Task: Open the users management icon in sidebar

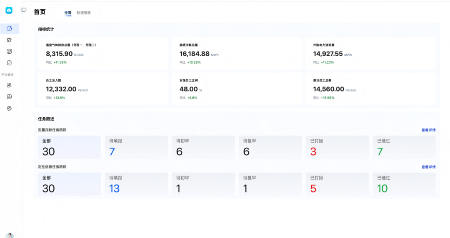Action: click(10, 85)
